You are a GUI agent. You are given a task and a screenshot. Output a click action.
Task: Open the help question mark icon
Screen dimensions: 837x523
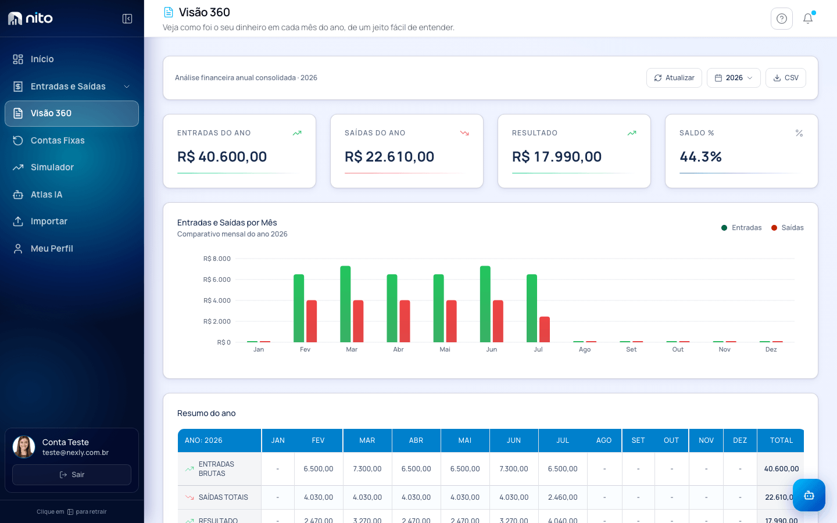[782, 19]
